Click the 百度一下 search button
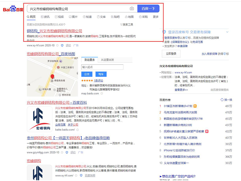This screenshot has width=241, height=181. [148, 8]
